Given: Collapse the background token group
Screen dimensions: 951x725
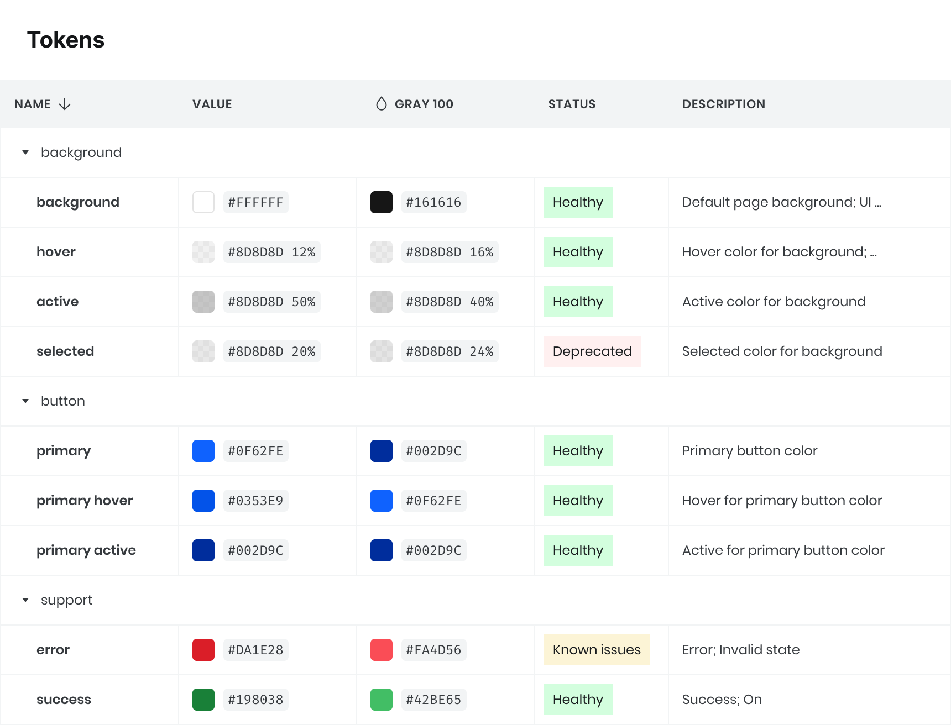Looking at the screenshot, I should (x=25, y=152).
